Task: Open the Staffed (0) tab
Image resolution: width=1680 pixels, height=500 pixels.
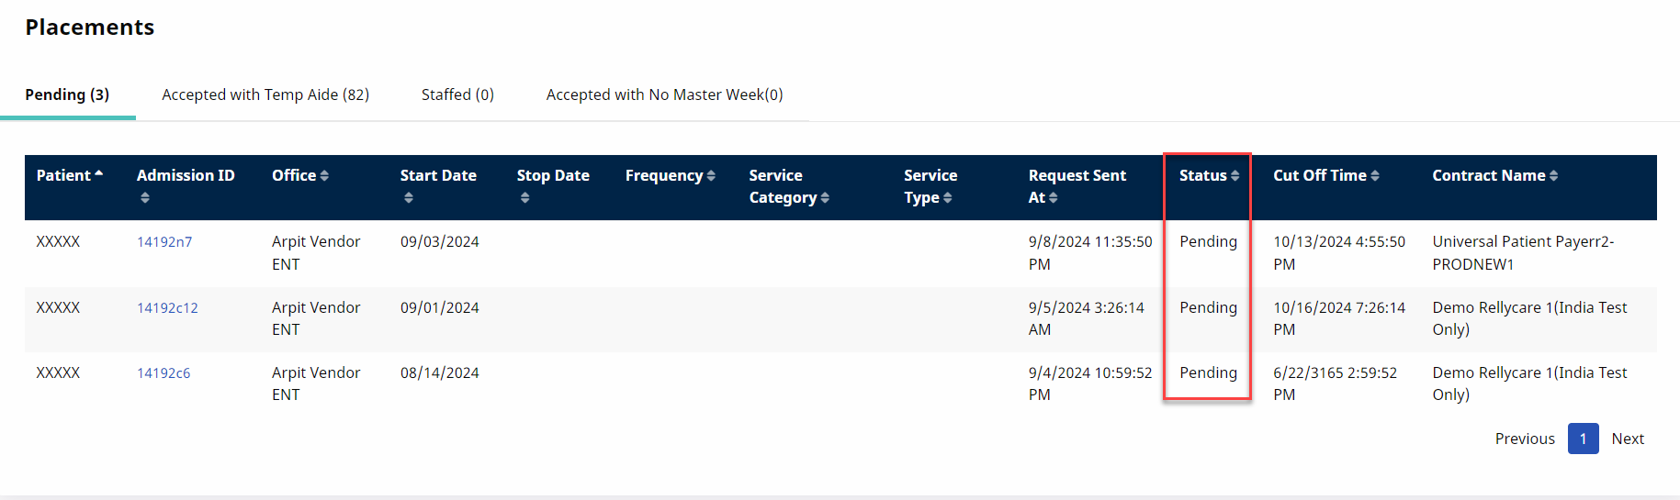Action: [x=457, y=94]
